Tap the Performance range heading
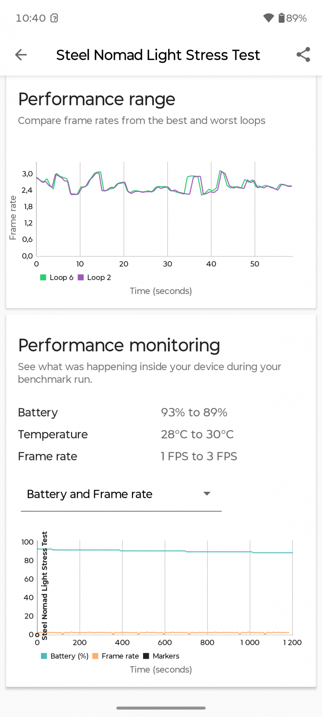 pyautogui.click(x=97, y=99)
